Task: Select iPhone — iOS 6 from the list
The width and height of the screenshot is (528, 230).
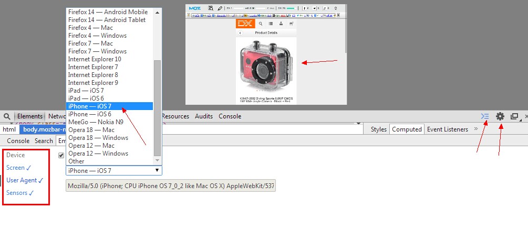Action: point(89,114)
